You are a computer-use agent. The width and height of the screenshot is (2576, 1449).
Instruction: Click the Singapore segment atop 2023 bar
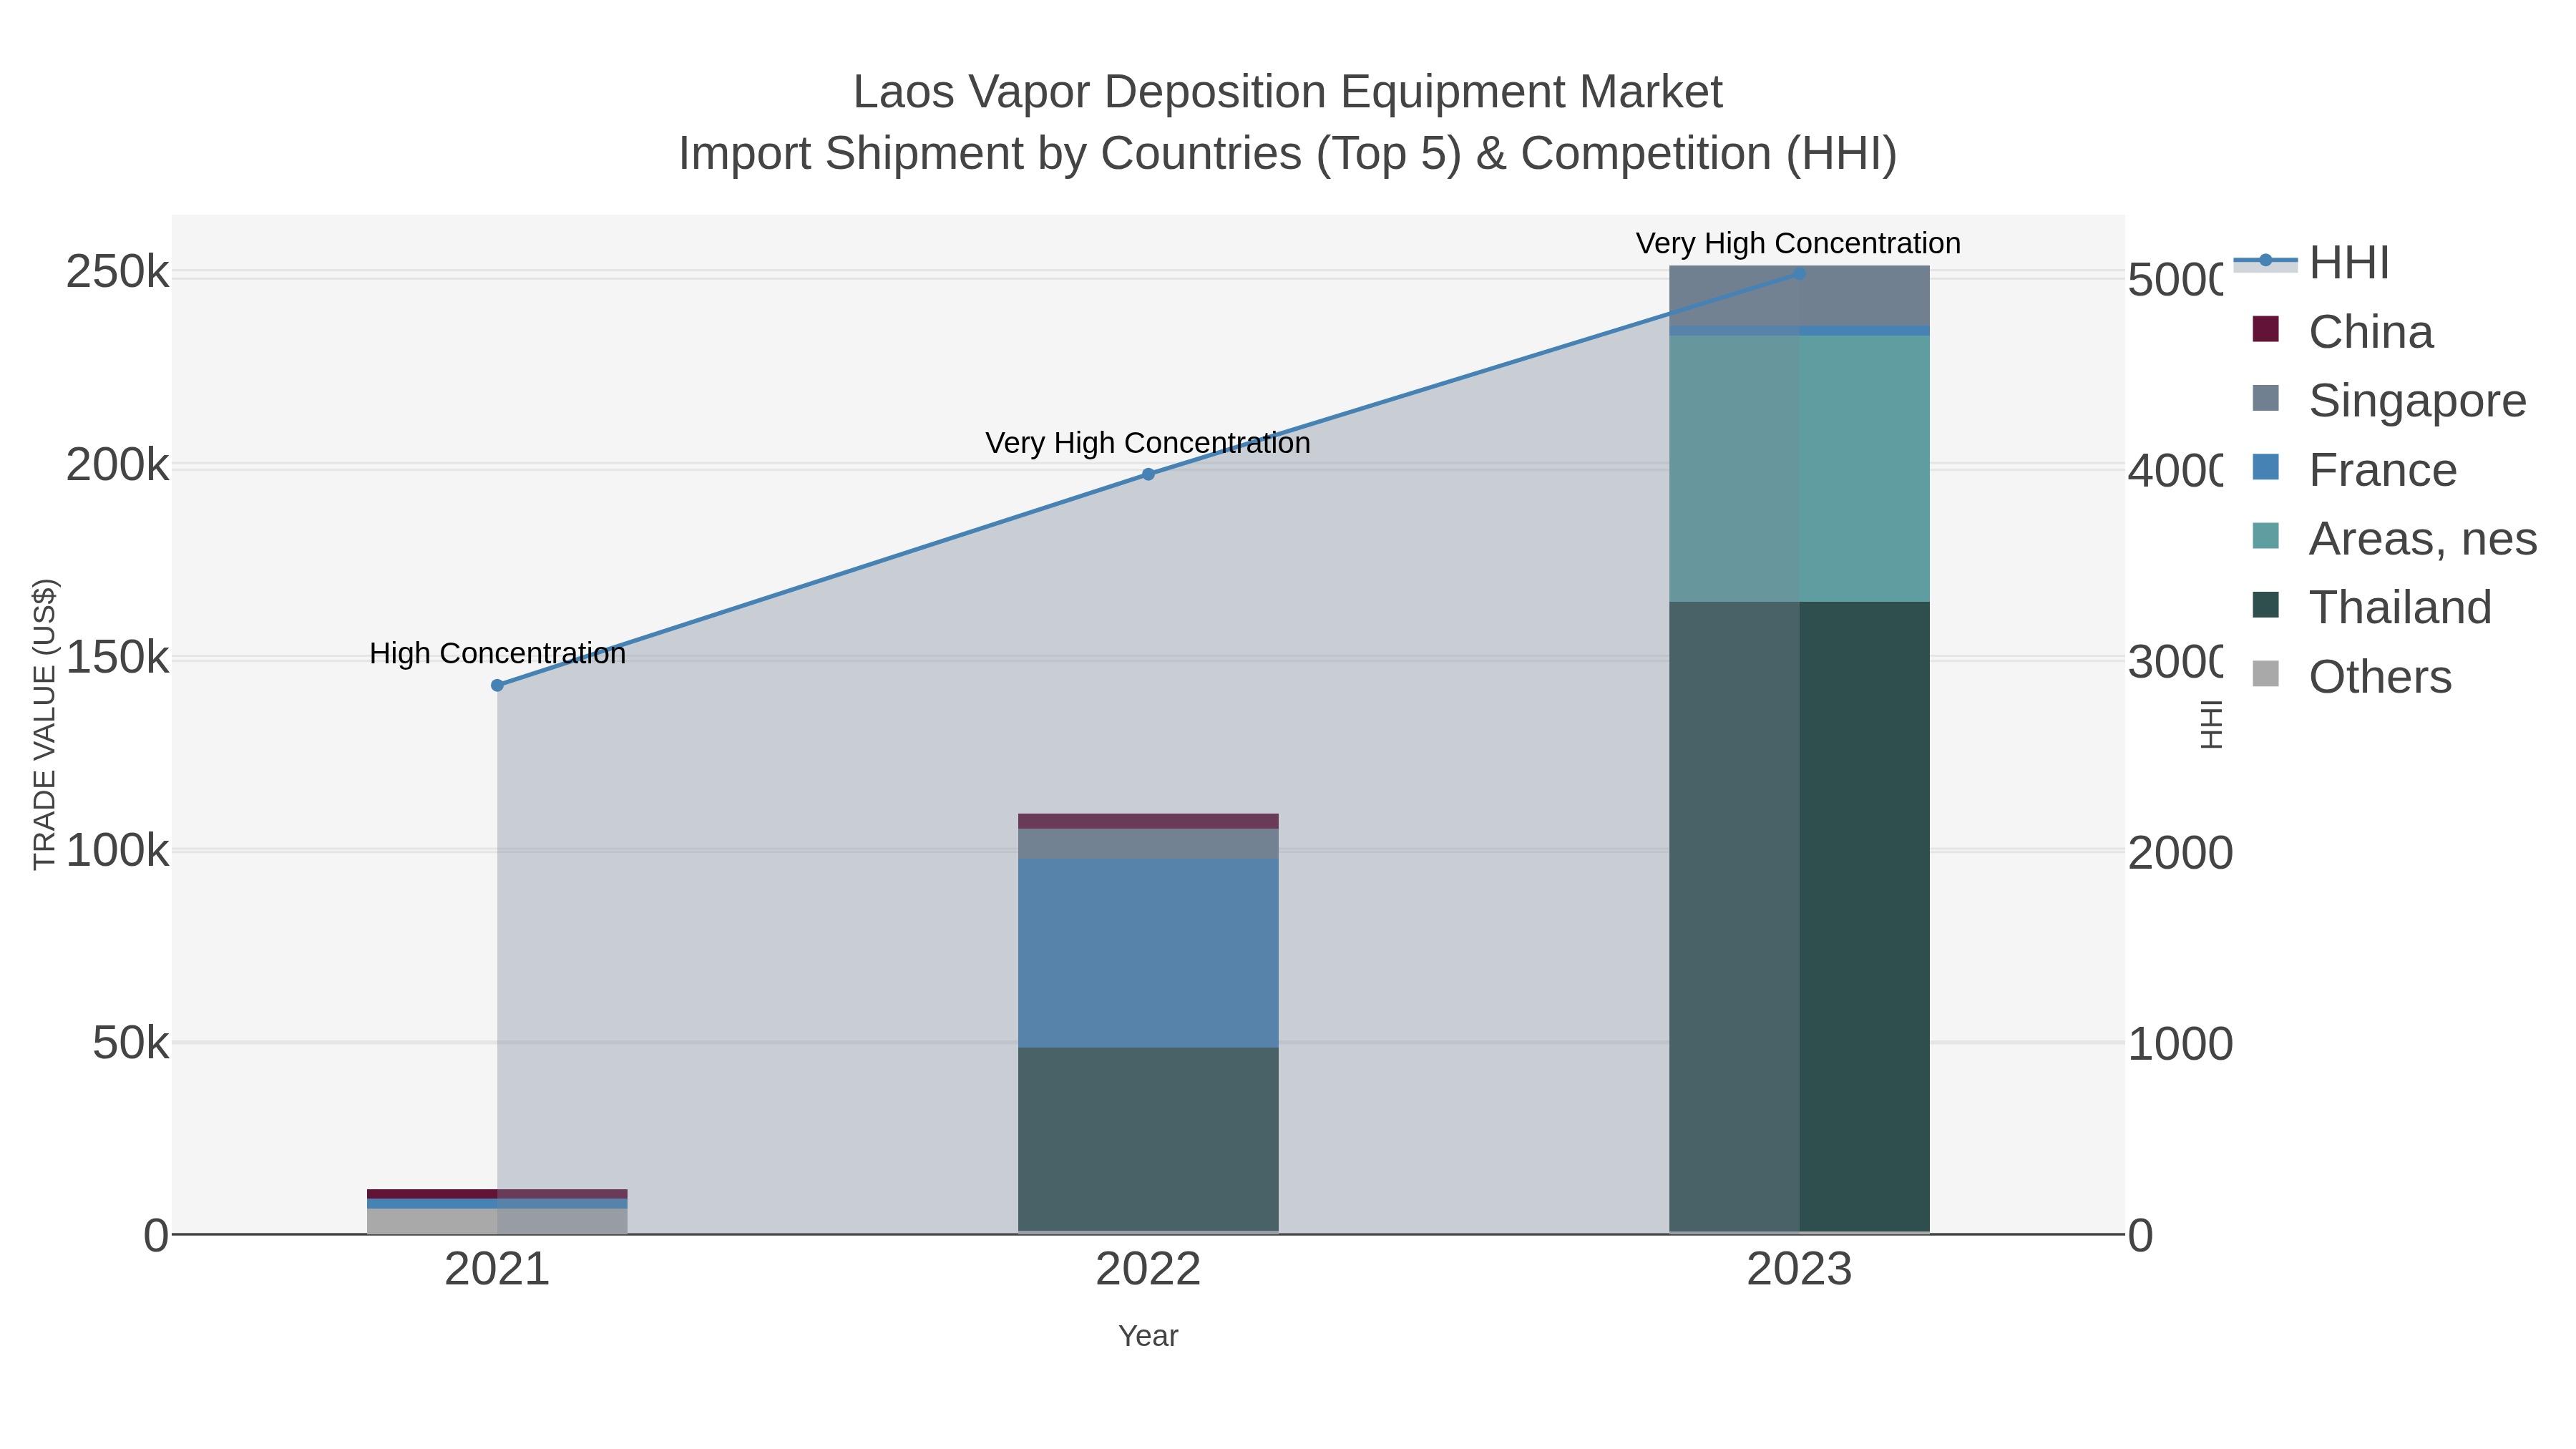coord(1799,296)
